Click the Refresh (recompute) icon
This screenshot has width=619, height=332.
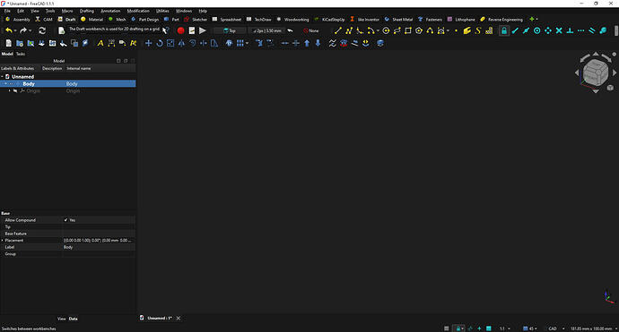coord(42,30)
